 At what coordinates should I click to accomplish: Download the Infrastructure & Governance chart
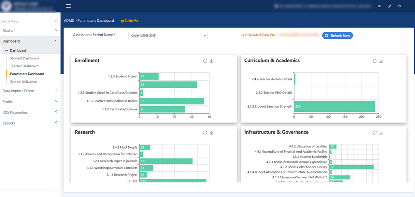click(x=381, y=132)
